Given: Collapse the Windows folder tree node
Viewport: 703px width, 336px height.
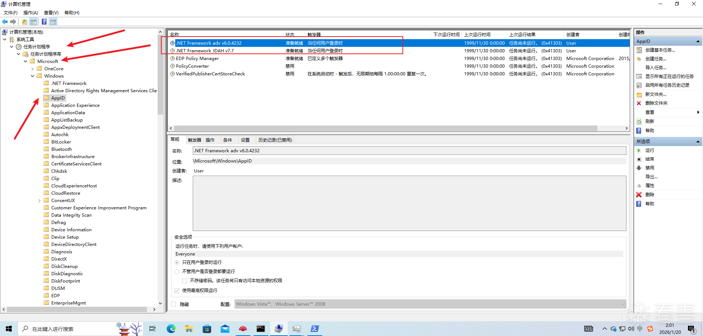Looking at the screenshot, I should tap(33, 76).
